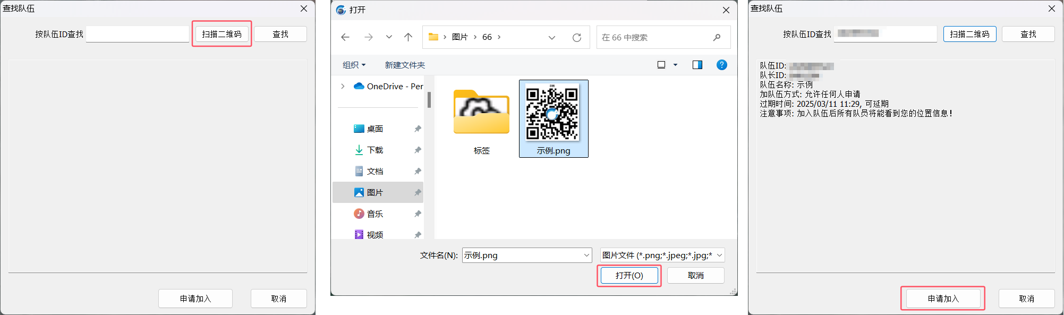Screen dimensions: 1064x315
Task: Open view options dropdown arrow
Action: click(x=676, y=65)
